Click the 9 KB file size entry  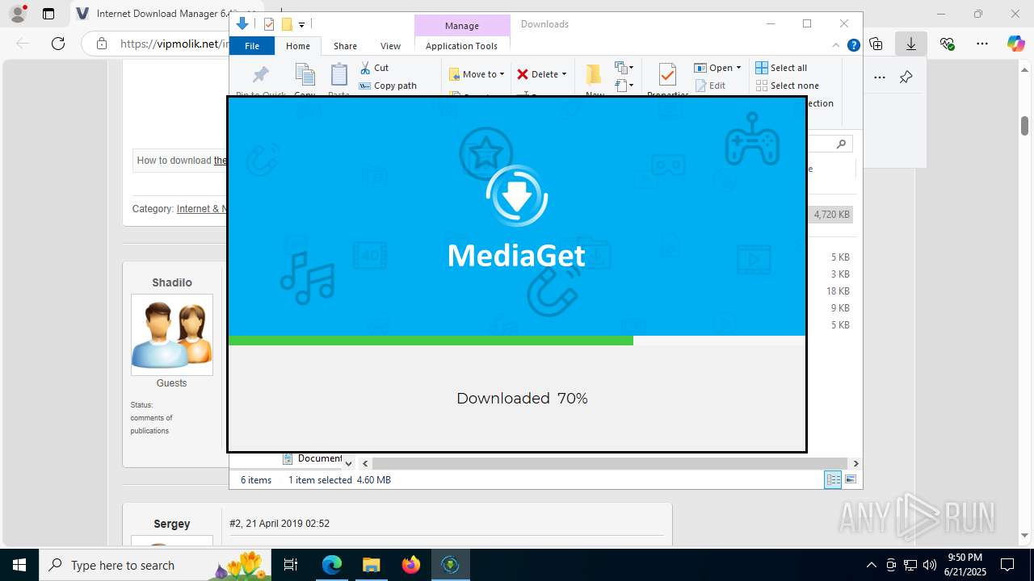[840, 308]
